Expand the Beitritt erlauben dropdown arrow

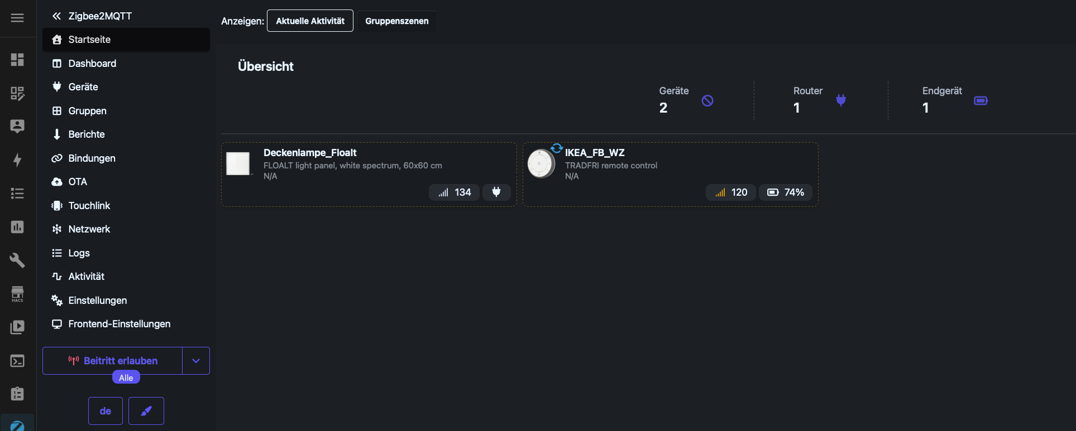195,361
